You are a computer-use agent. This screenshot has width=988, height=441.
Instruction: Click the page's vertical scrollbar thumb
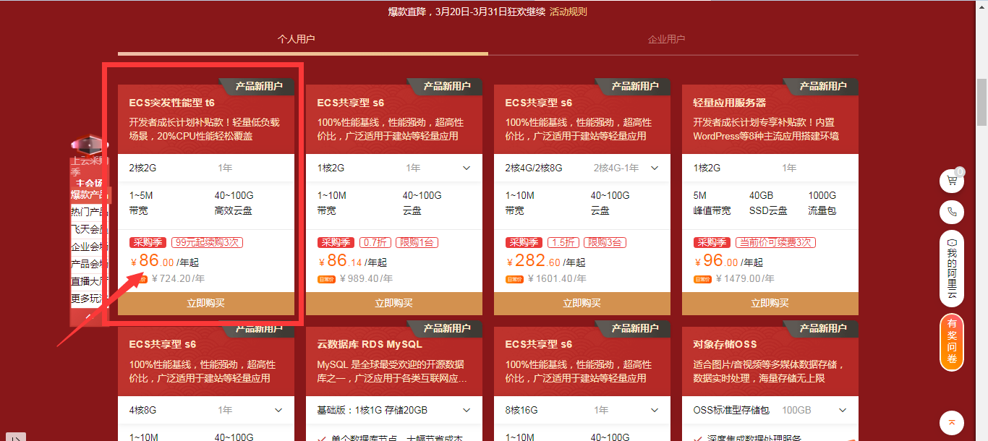pyautogui.click(x=981, y=101)
